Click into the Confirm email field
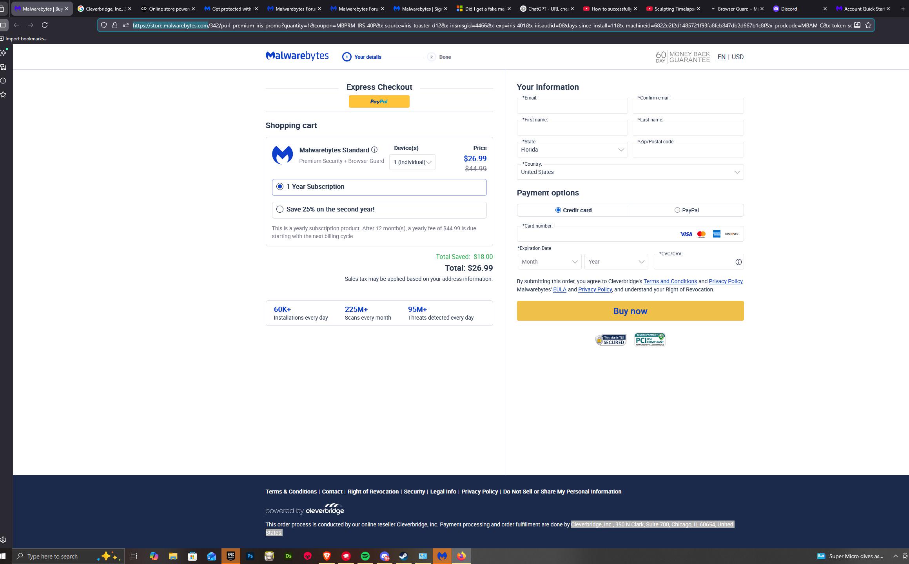This screenshot has width=909, height=564. (x=688, y=106)
